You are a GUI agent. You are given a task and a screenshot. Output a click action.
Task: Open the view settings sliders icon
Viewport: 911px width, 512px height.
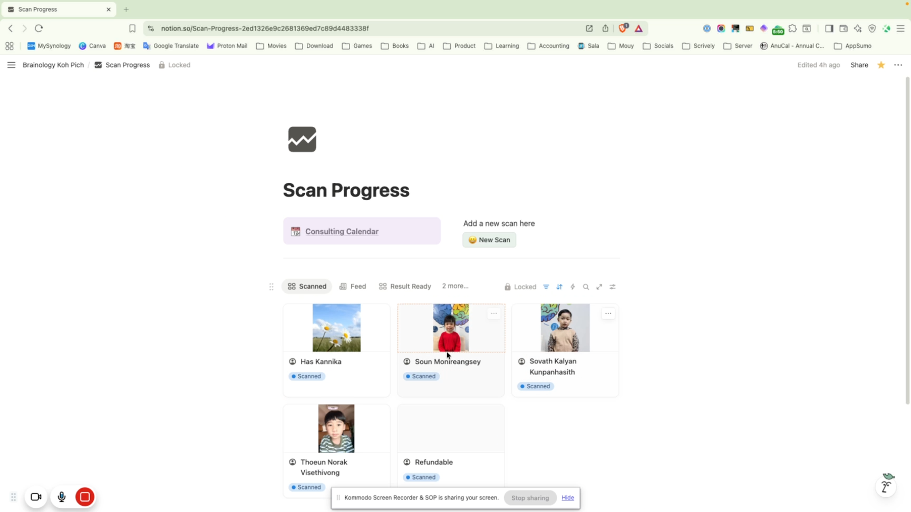tap(613, 287)
